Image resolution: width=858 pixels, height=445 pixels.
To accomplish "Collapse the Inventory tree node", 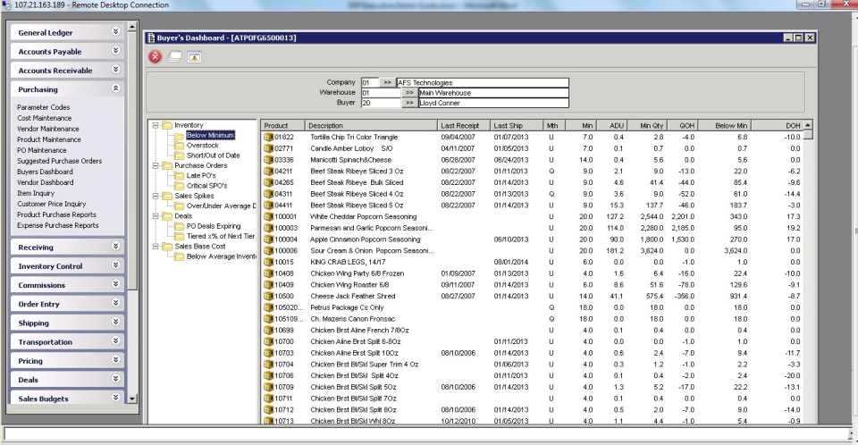I will click(156, 125).
